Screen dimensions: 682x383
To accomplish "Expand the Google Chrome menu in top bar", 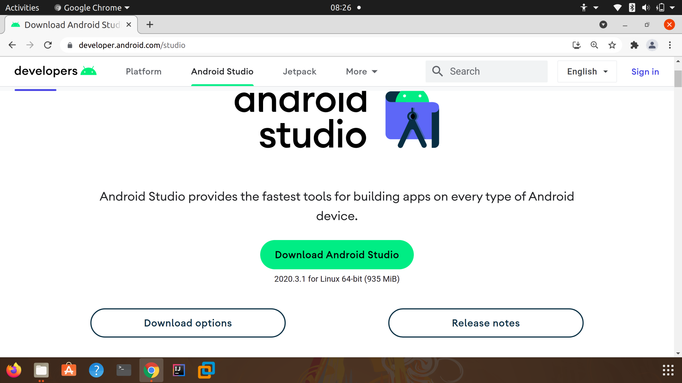I will tap(92, 7).
